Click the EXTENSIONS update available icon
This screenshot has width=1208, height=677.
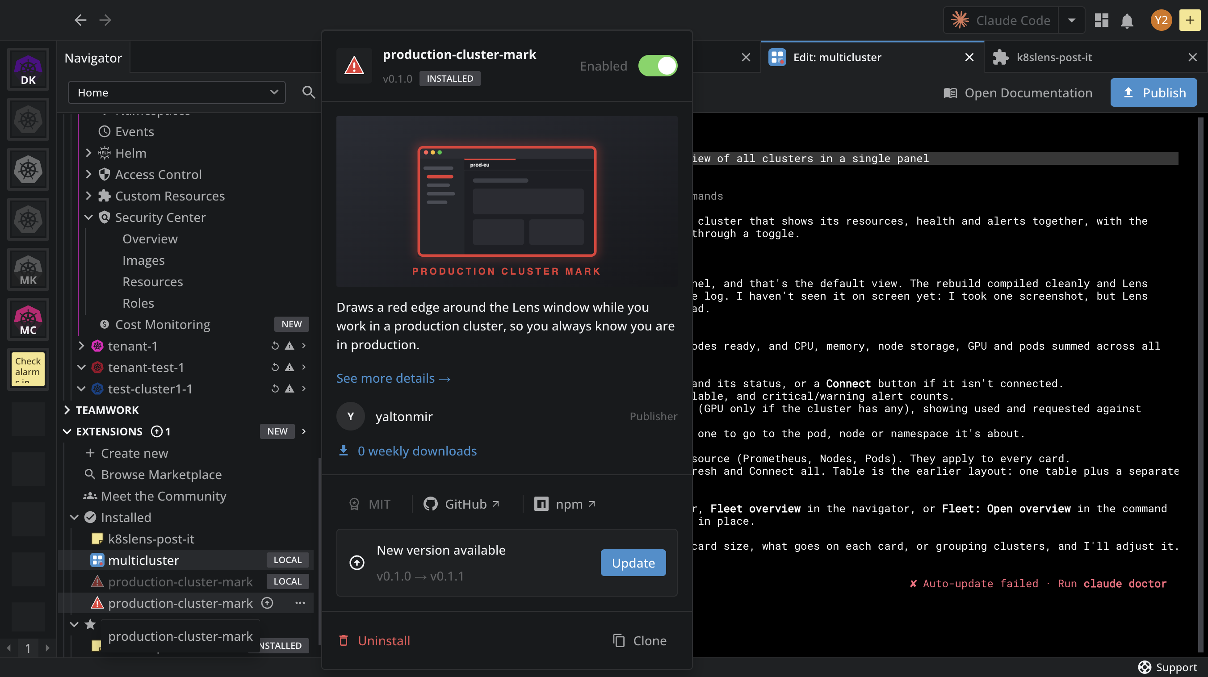point(157,431)
